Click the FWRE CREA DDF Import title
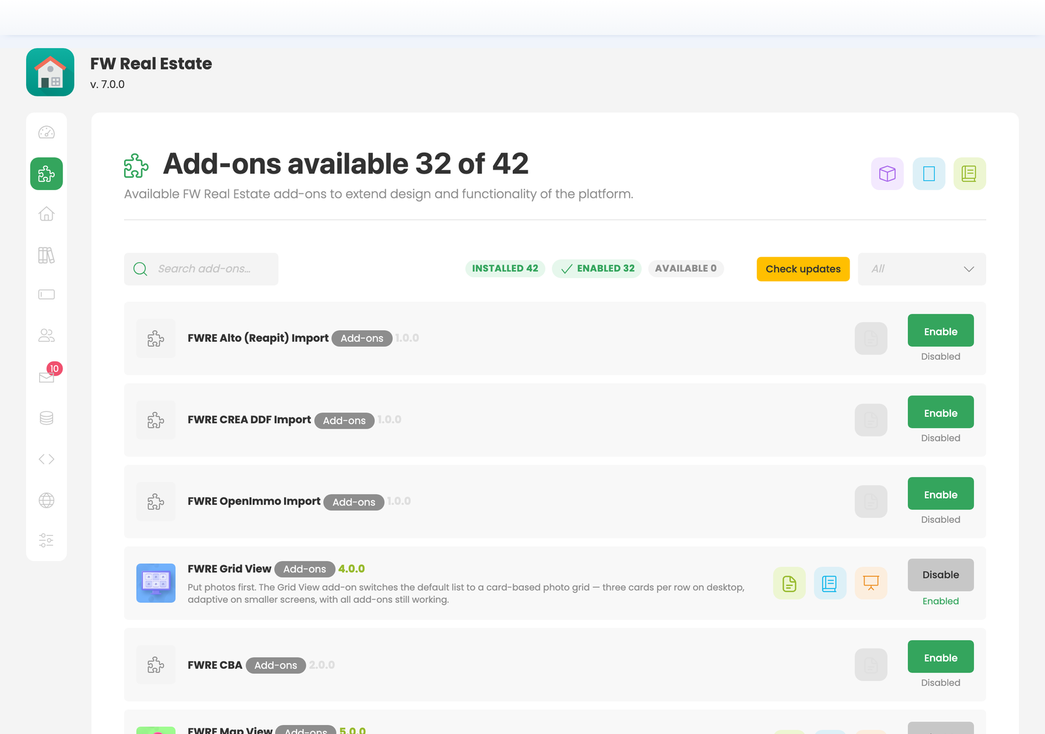The image size is (1045, 734). pos(249,420)
